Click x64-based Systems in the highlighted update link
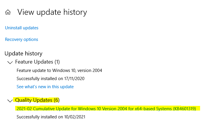210x123 pixels. coord(153,109)
